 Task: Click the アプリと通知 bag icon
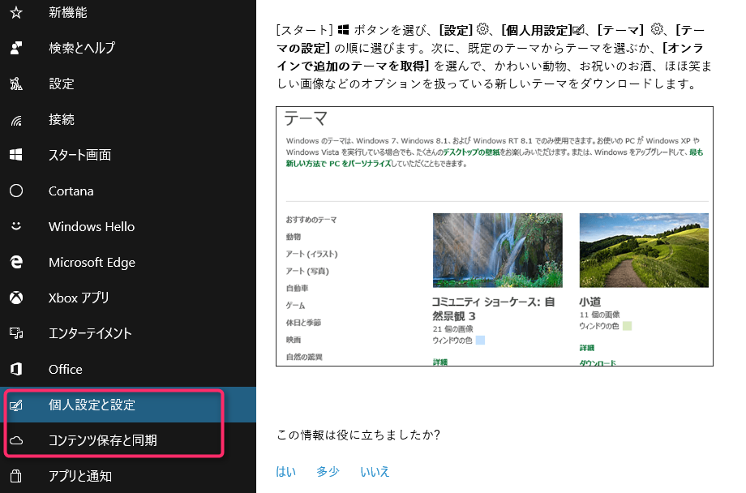[x=16, y=476]
